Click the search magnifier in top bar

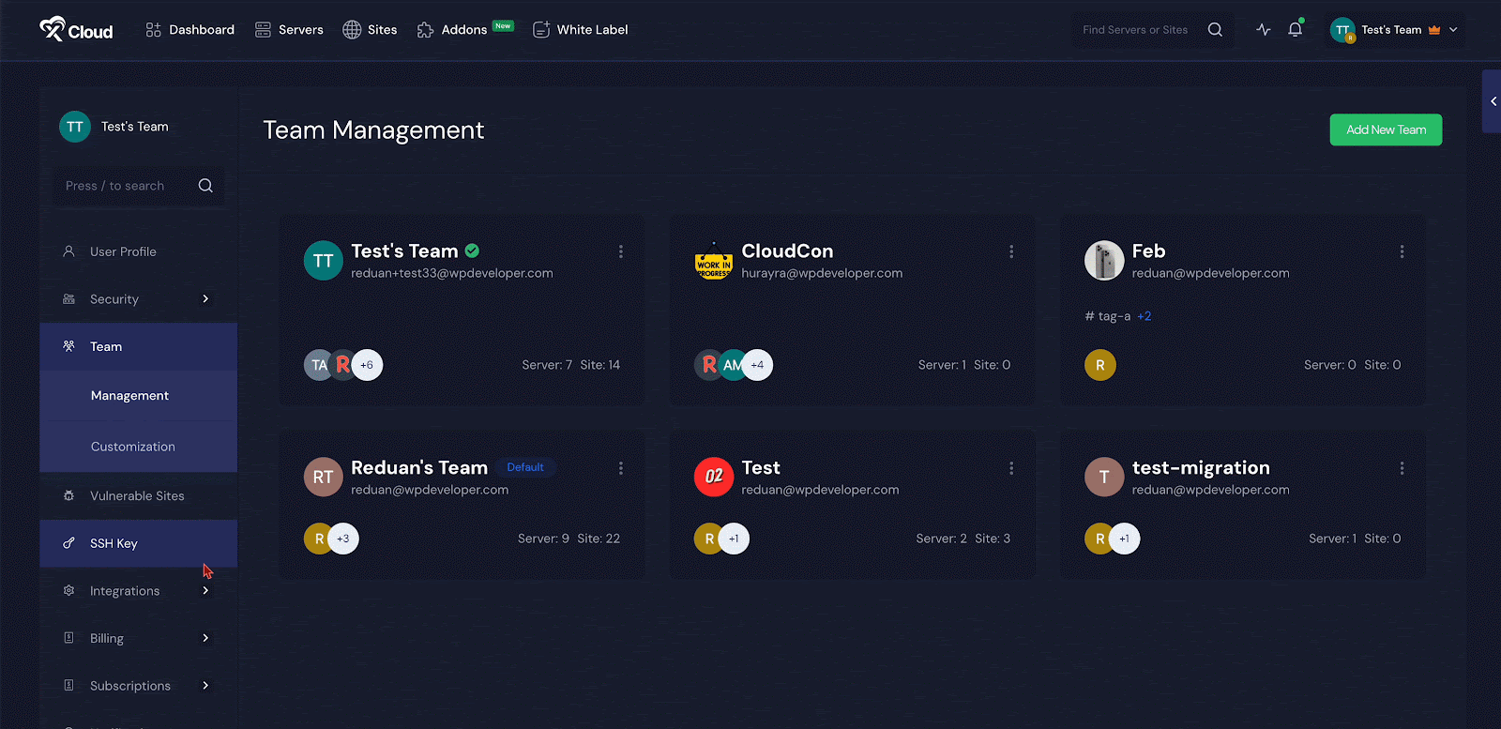click(x=1215, y=30)
